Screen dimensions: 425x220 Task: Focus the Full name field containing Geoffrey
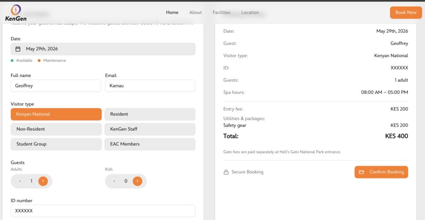[56, 86]
